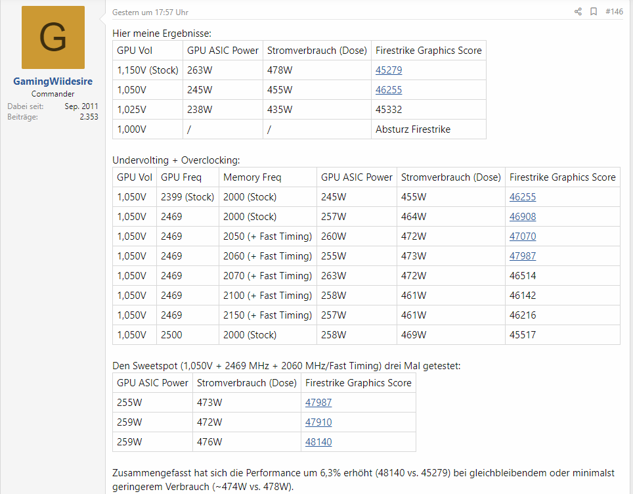Open the 47987 link in sweetspot table

coord(318,403)
